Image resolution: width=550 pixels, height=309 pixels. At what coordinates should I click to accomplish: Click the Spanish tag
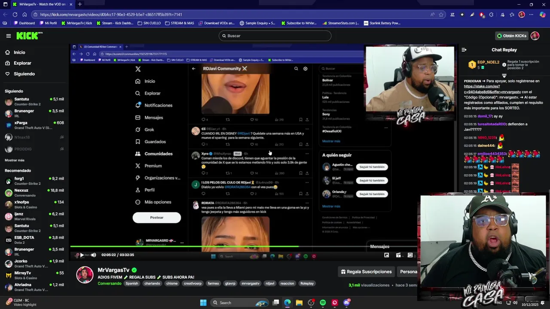(132, 283)
